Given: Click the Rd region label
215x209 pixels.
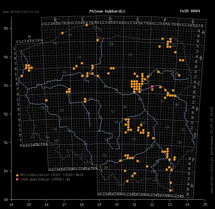Looking at the screenshot, I should (x=143, y=123).
